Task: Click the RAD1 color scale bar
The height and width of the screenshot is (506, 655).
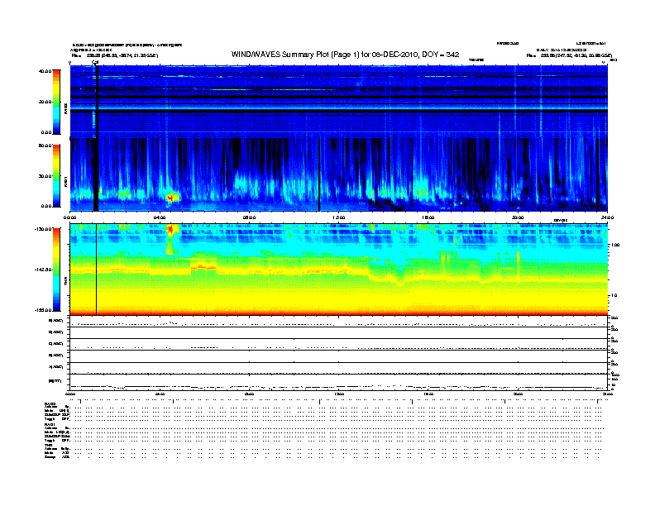Action: [56, 175]
